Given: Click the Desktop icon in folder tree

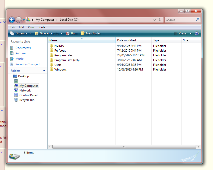Looking at the screenshot, I should click(x=15, y=76).
